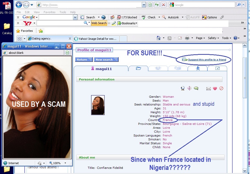The width and height of the screenshot is (250, 174).
Task: Open a new blank tab
Action: click(x=123, y=39)
